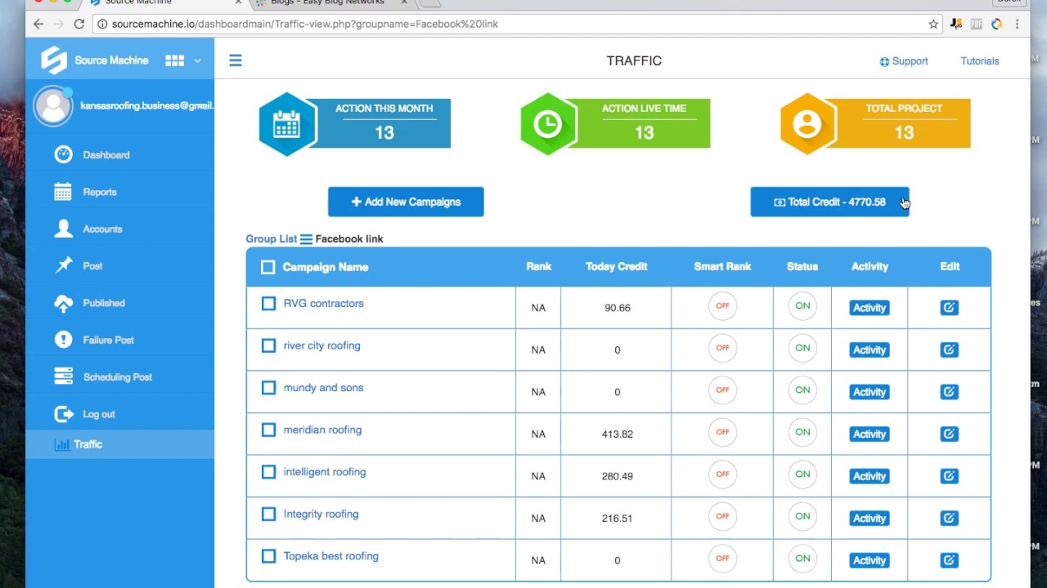The image size is (1047, 588).
Task: Open Activity for meridian roofing
Action: click(869, 434)
